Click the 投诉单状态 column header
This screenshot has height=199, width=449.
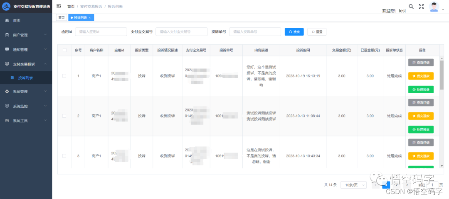[x=394, y=50]
